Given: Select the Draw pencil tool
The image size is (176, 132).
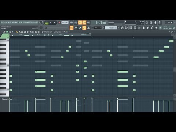Looking at the screenshot, I should (17, 32).
